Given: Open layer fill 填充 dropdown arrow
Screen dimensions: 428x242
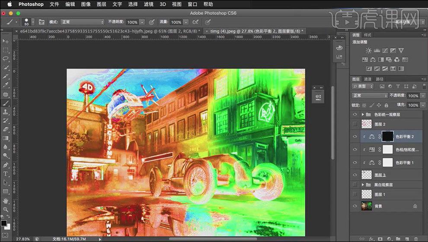Looking at the screenshot, I should coord(423,105).
